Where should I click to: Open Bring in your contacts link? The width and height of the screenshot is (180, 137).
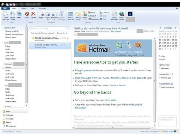click(86, 70)
